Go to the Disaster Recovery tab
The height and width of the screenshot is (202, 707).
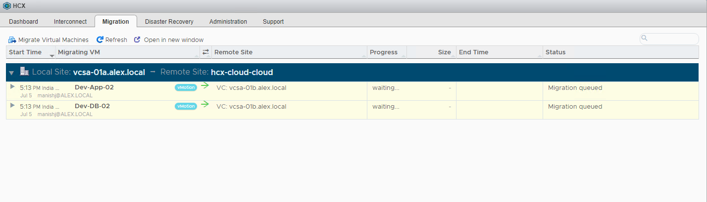(169, 22)
